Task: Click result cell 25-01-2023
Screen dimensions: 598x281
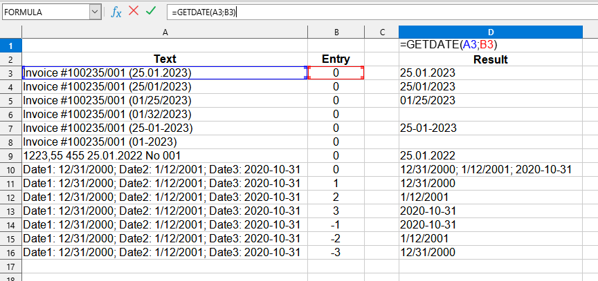Action: click(491, 128)
